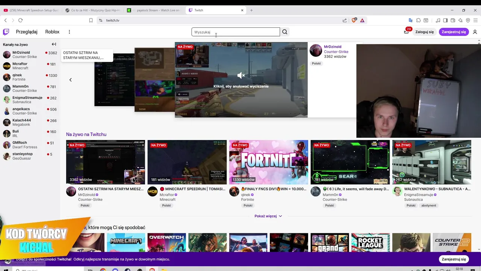481x271 pixels.
Task: Collapse the Kanały na żywo sidebar
Action: 54,44
